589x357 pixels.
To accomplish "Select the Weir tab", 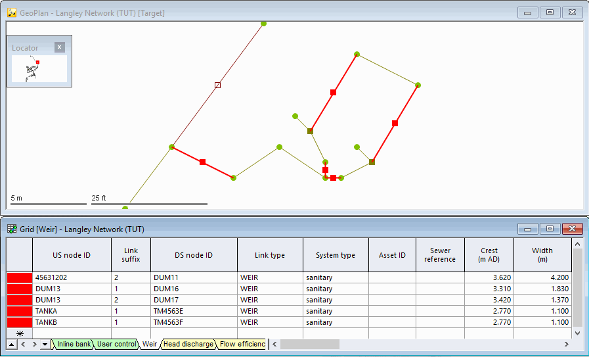I will click(150, 344).
